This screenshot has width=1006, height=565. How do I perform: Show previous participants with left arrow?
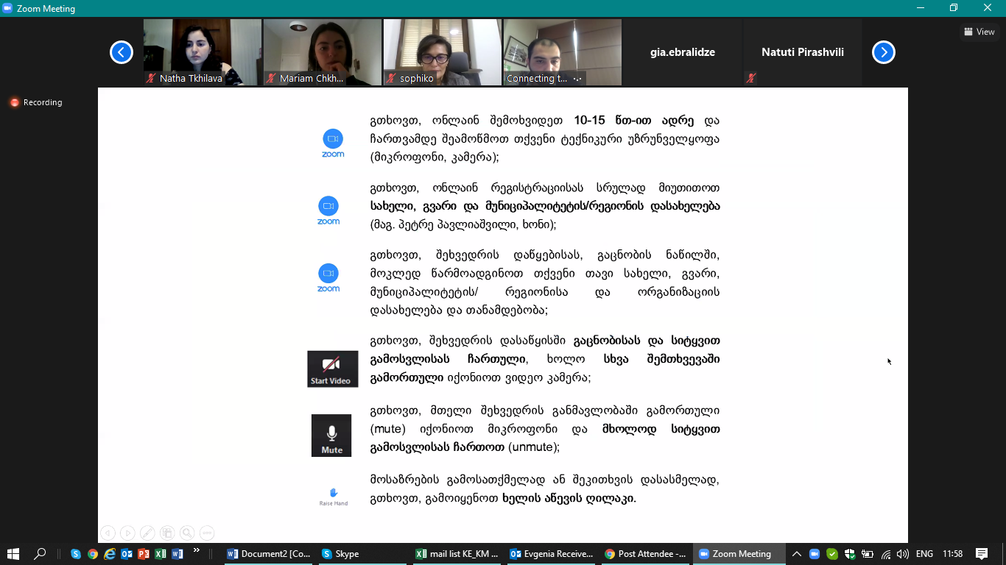point(121,52)
